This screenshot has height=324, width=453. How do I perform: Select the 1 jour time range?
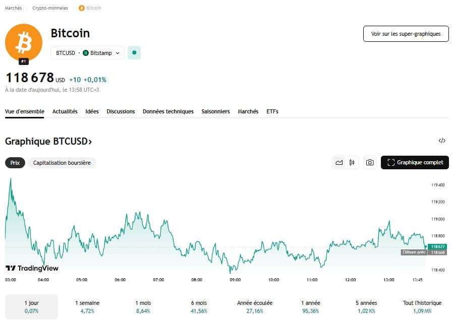click(31, 307)
